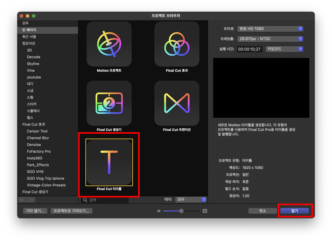Screen dimensions: 332x241
Task: Click the 열기 button
Action: (x=295, y=211)
